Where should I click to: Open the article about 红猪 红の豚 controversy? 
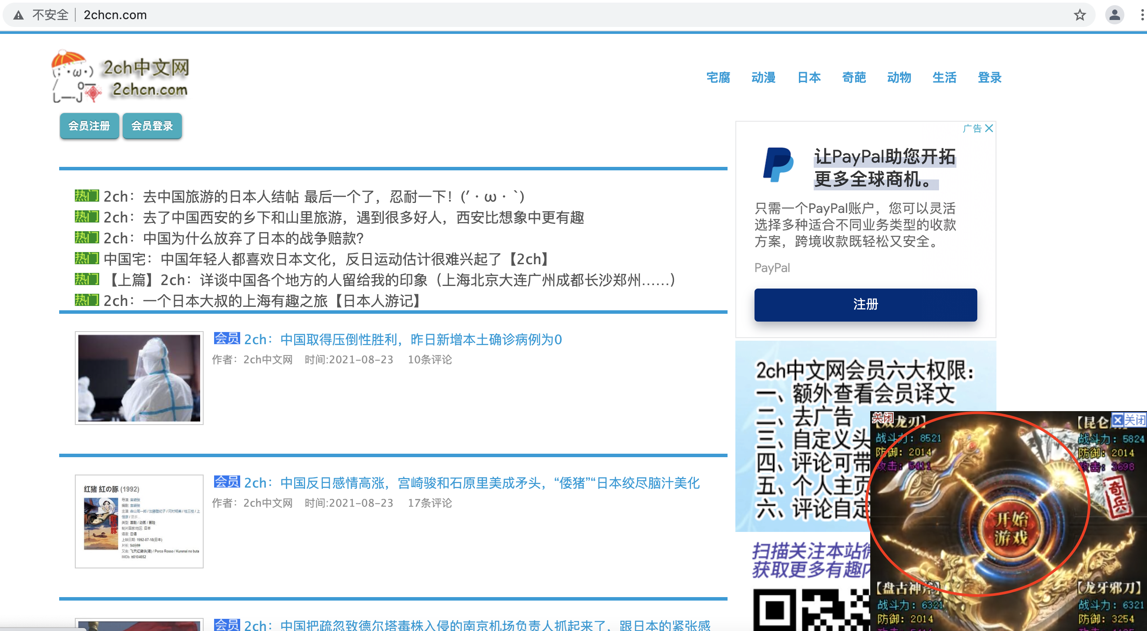[472, 483]
